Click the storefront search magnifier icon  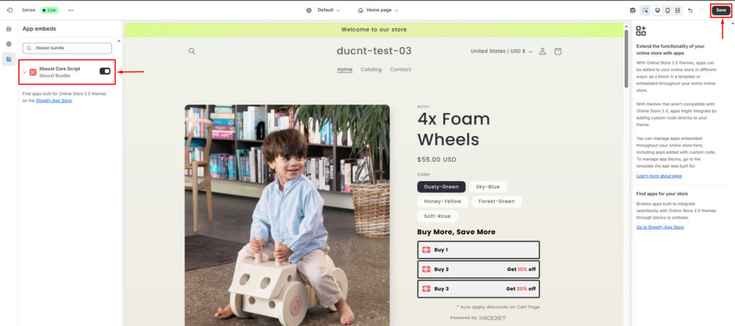point(192,52)
